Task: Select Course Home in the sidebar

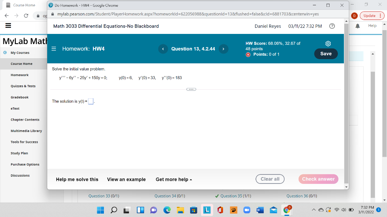Action: [22, 64]
